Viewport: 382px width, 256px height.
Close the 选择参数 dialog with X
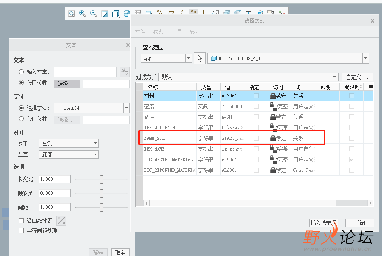[373, 21]
